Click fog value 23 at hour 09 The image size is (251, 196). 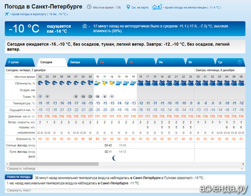(x=90, y=96)
